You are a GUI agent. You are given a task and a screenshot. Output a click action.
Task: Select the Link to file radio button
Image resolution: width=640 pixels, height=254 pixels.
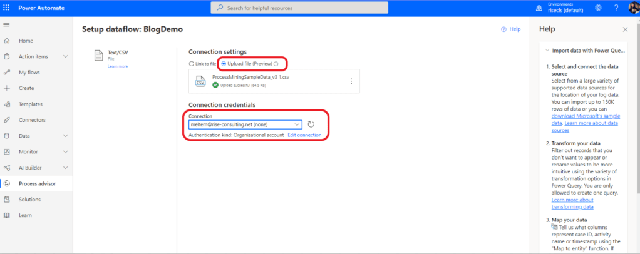(192, 64)
